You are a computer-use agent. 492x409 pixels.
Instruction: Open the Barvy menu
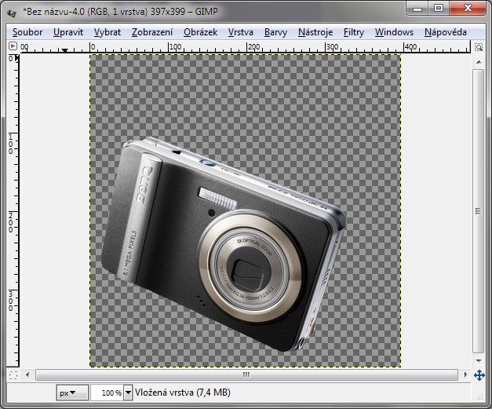[x=275, y=32]
